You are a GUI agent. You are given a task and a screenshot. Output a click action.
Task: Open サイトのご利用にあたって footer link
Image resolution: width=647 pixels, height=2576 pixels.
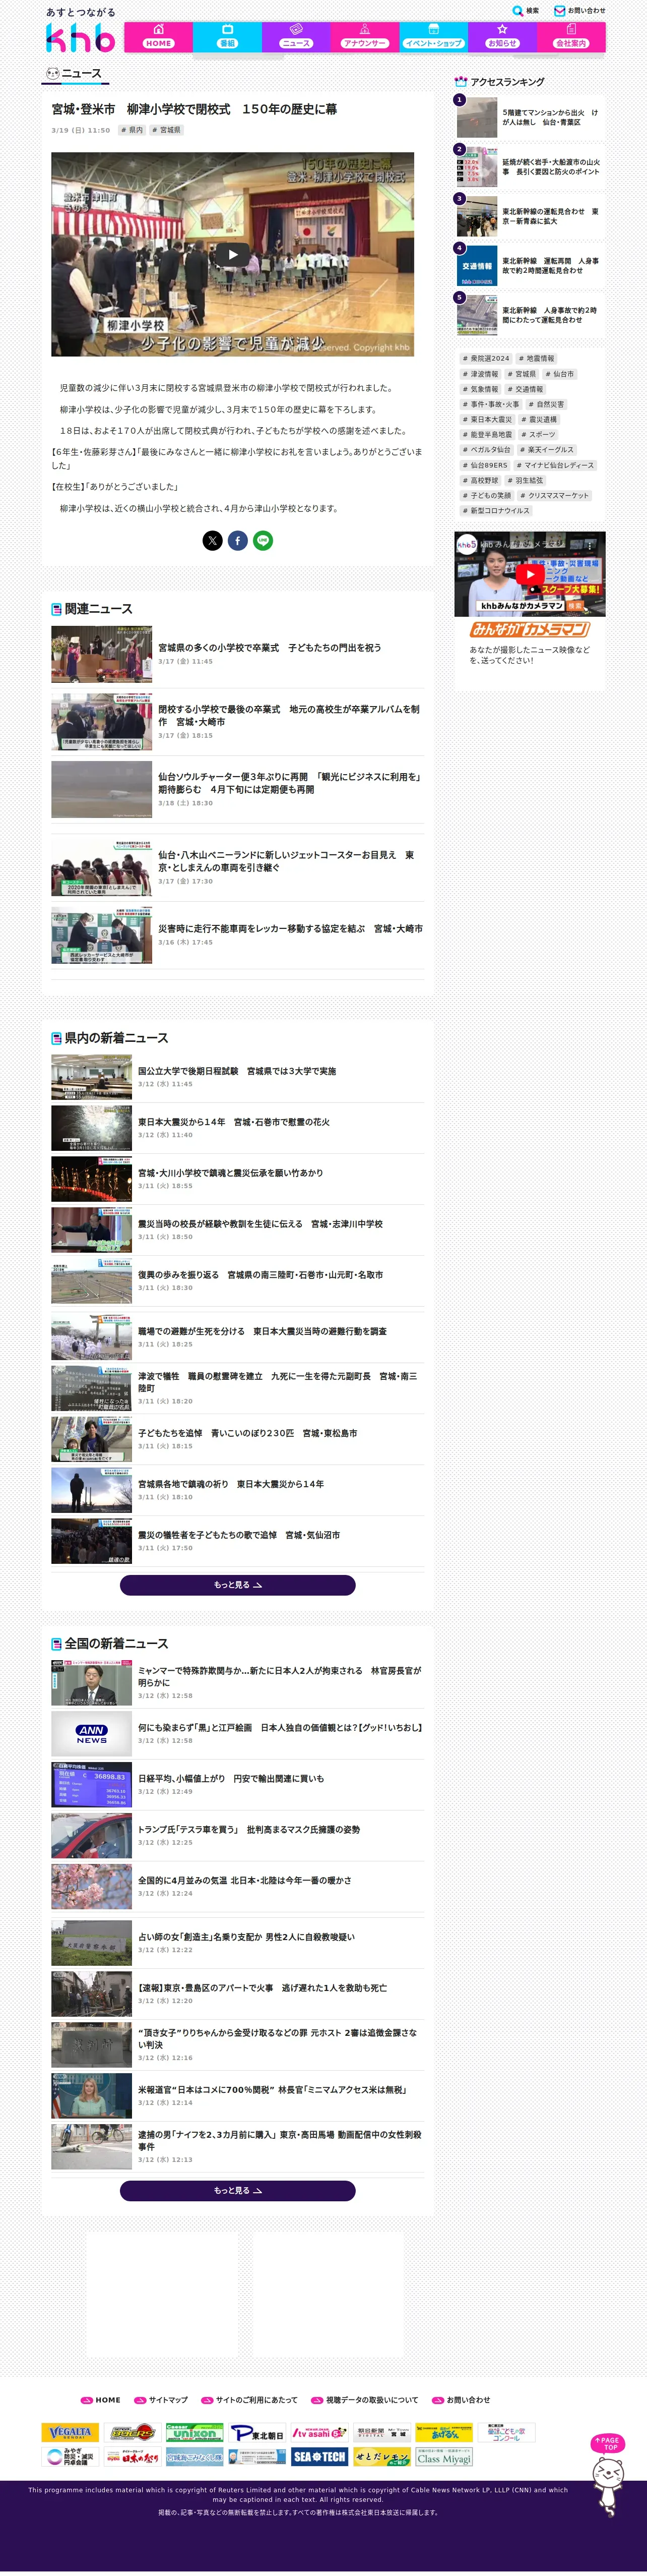click(x=249, y=2399)
